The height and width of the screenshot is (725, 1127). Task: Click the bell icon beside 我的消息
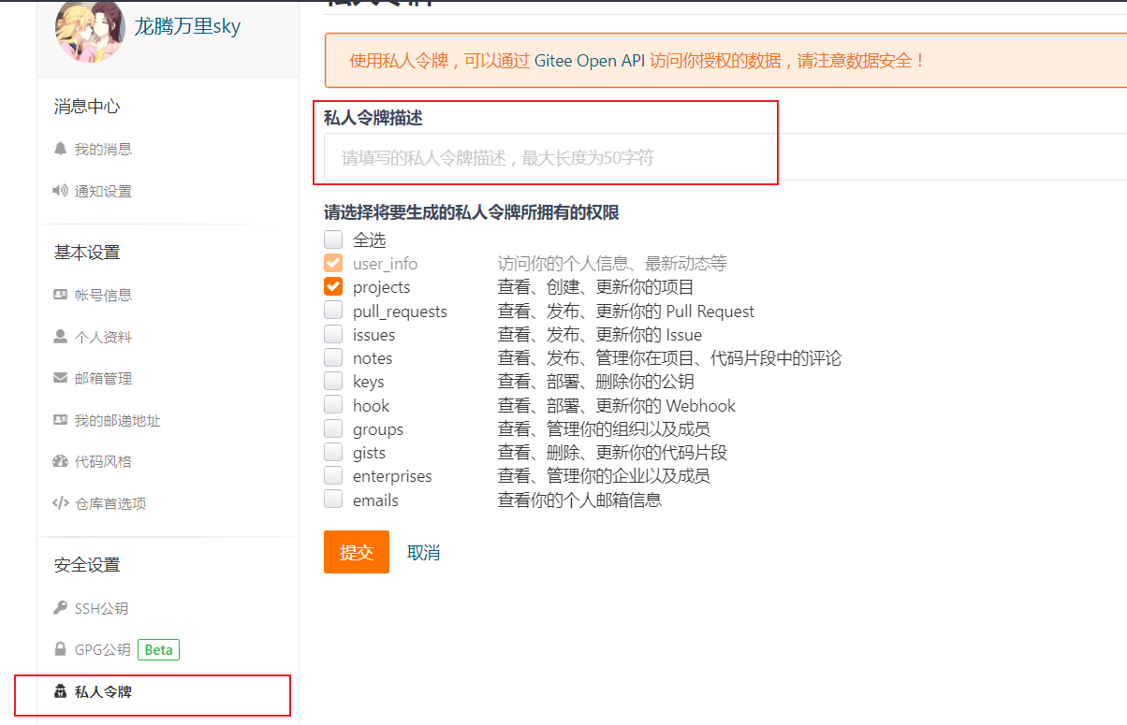(x=61, y=149)
